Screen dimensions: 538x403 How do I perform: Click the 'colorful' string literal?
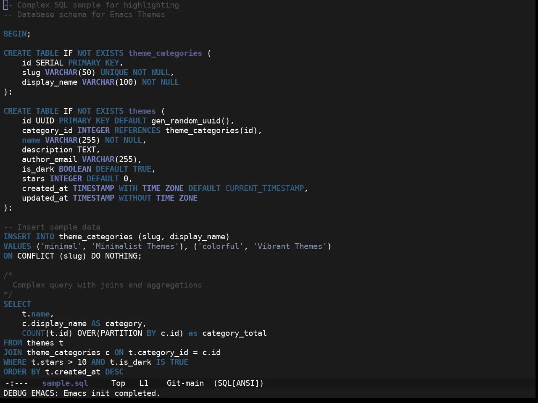click(221, 246)
